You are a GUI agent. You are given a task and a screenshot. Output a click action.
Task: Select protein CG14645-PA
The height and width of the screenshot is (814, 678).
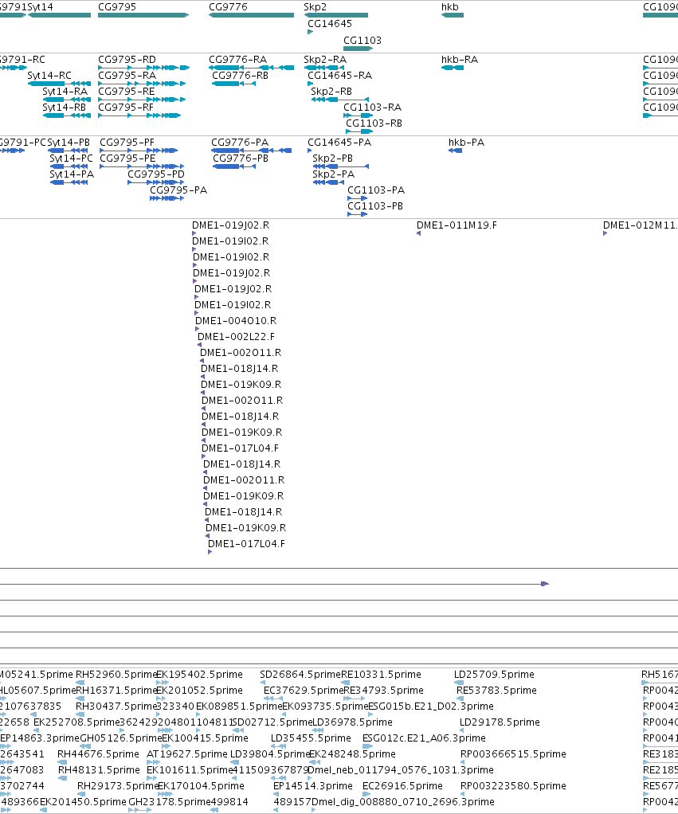(x=310, y=151)
